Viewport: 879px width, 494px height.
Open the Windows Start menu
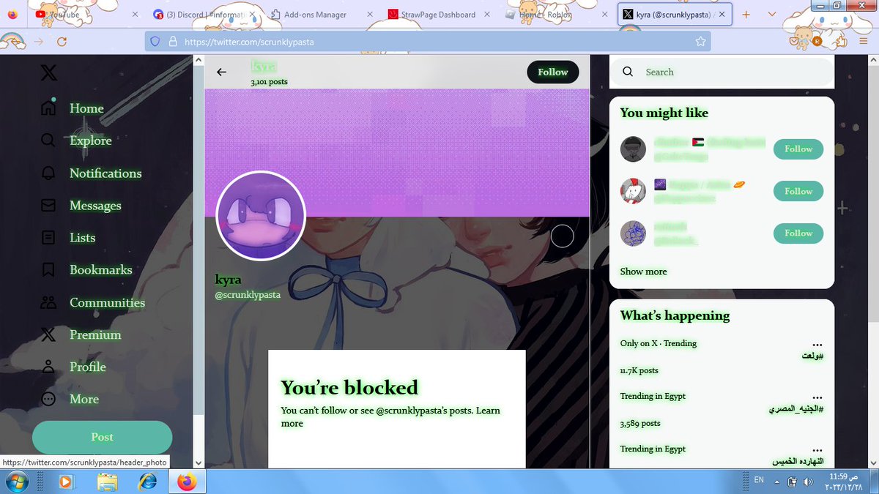(16, 482)
